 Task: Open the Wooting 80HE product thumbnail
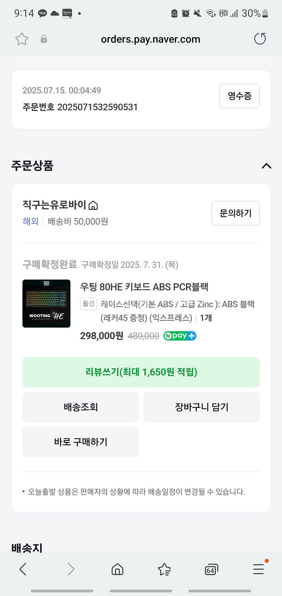click(x=46, y=303)
